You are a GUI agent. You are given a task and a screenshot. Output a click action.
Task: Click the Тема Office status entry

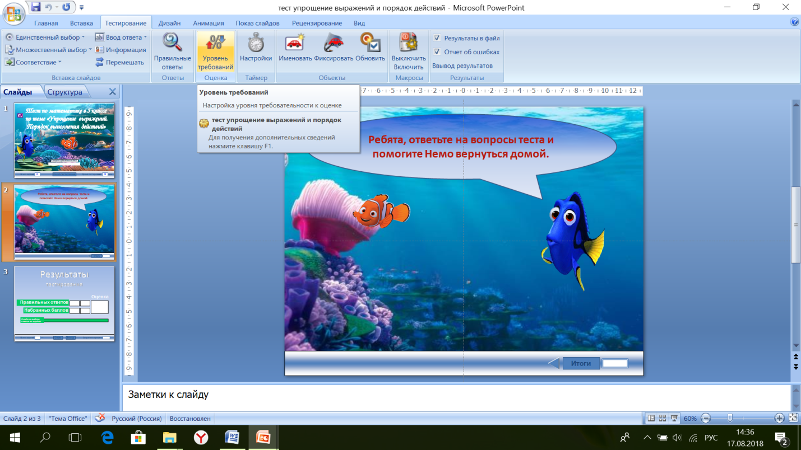(x=68, y=419)
